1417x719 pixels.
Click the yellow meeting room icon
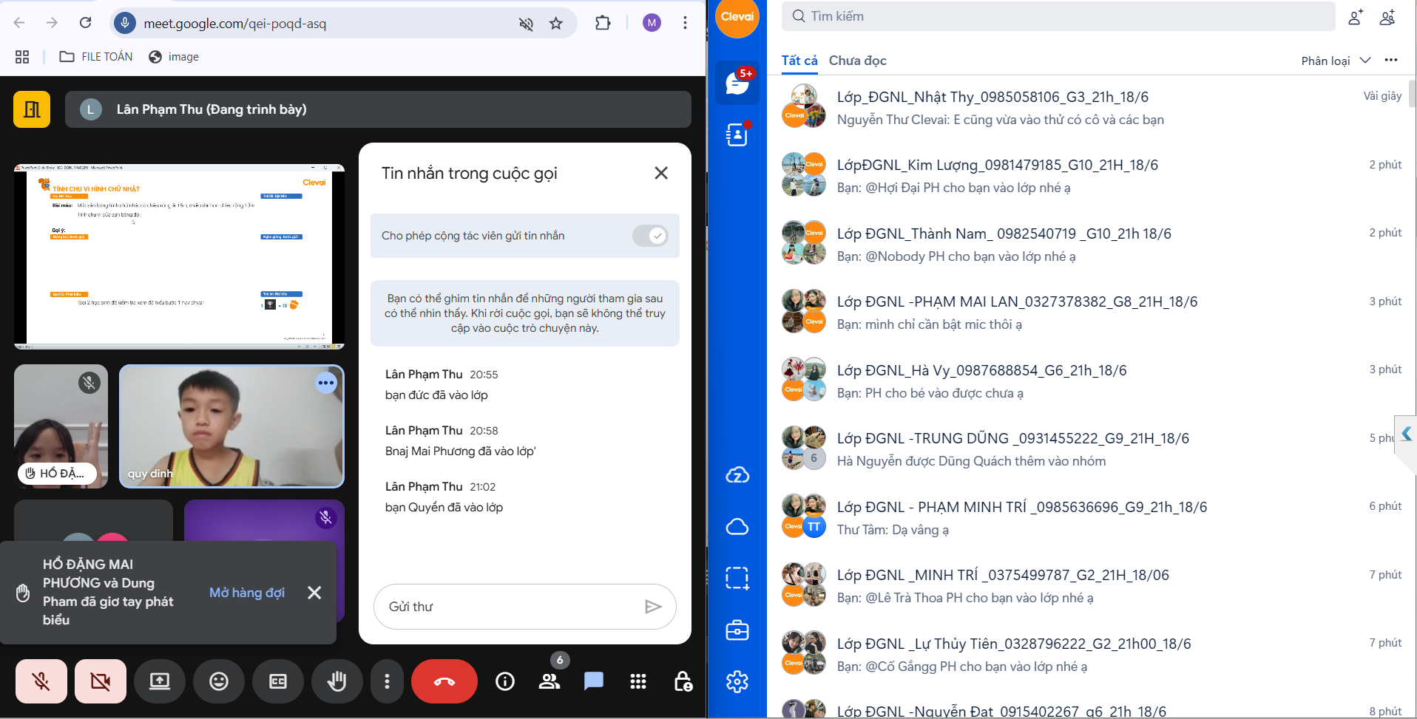pyautogui.click(x=32, y=109)
